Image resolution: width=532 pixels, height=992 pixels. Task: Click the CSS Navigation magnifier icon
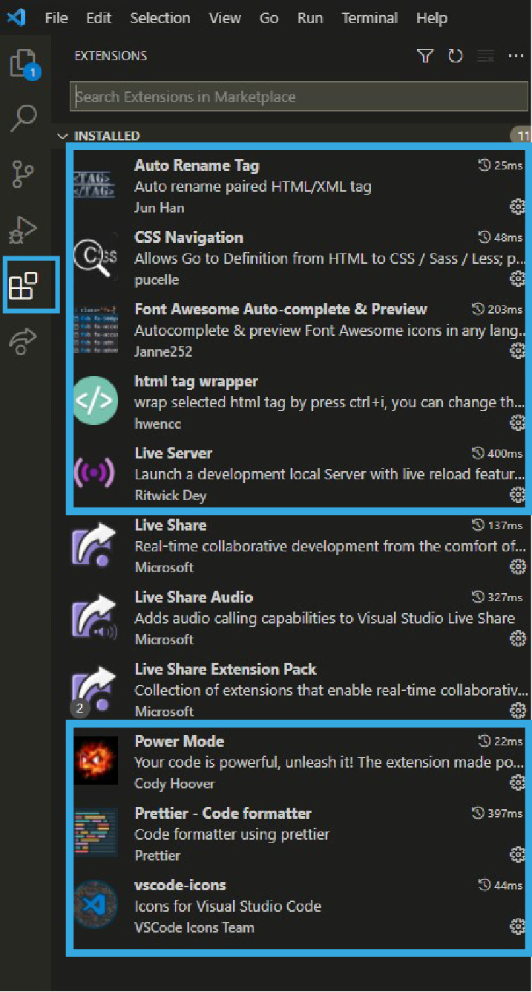[95, 257]
